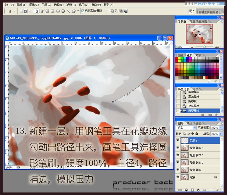Pick the Rounded Rectangle shape tool
Image resolution: width=227 pixels, height=195 pixels.
pyautogui.click(x=53, y=11)
